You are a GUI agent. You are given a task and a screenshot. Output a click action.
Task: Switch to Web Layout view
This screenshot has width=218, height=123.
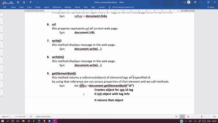click(188, 117)
